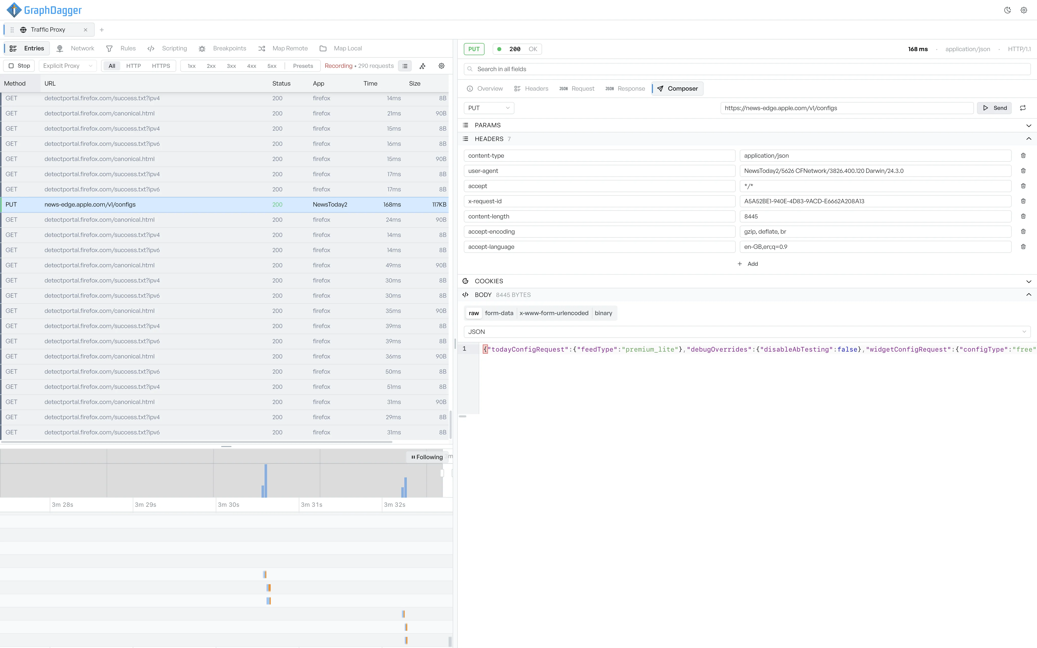This screenshot has width=1037, height=648.
Task: Click the tree structure view icon
Action: point(423,66)
